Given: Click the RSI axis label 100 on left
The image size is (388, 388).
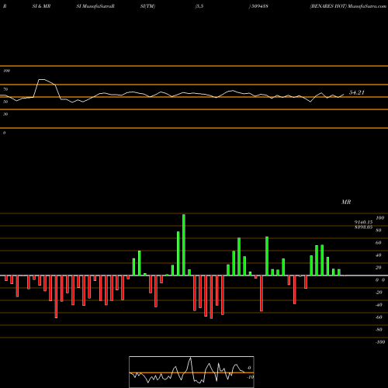Looking at the screenshot, I should [6, 71].
